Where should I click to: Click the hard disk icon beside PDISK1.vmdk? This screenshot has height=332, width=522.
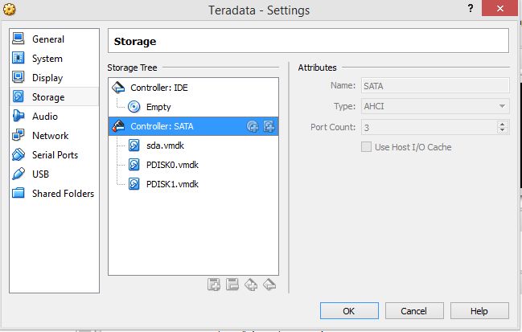[134, 184]
